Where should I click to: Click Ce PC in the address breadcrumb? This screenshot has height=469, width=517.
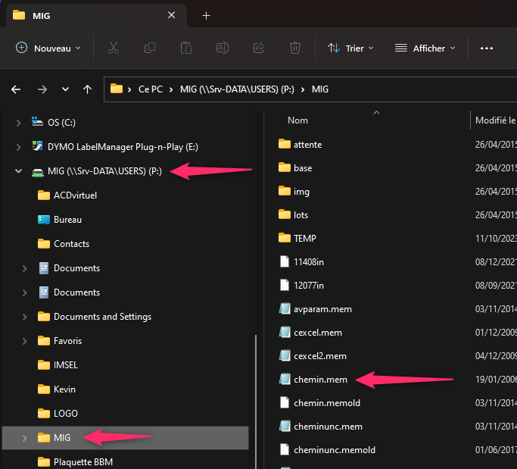tap(150, 89)
